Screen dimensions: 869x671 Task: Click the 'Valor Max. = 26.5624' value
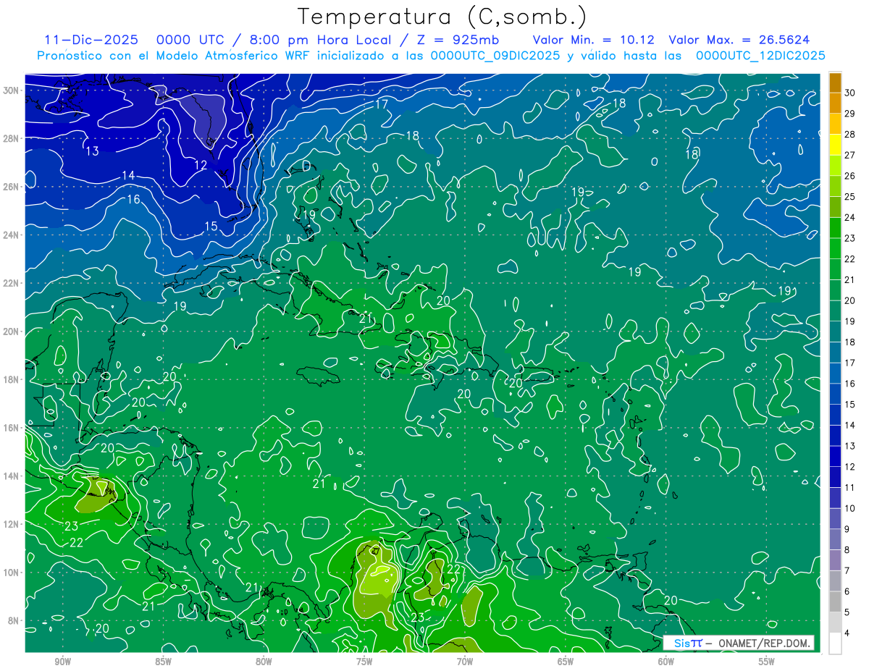[739, 40]
